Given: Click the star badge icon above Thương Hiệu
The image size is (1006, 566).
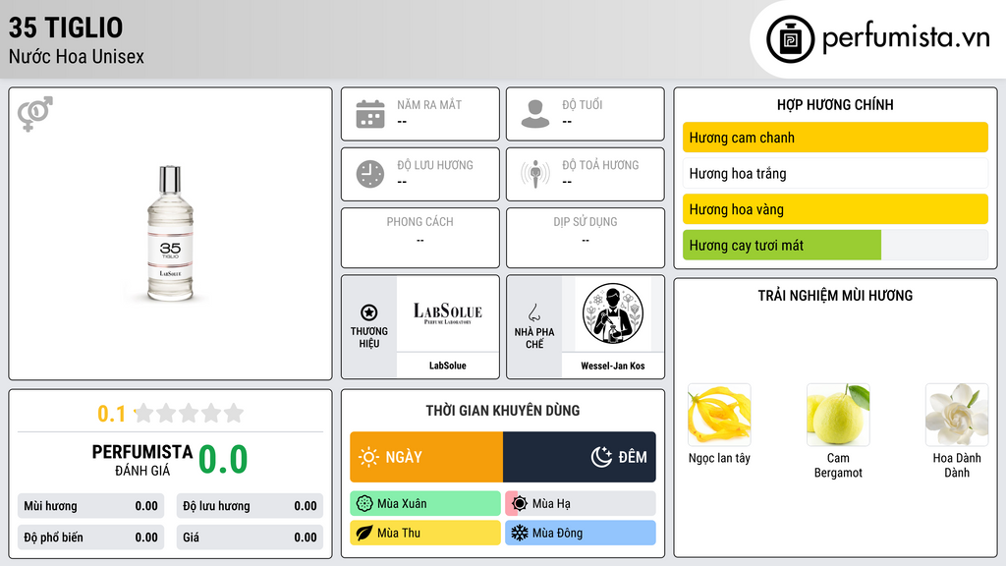Looking at the screenshot, I should pos(369,312).
